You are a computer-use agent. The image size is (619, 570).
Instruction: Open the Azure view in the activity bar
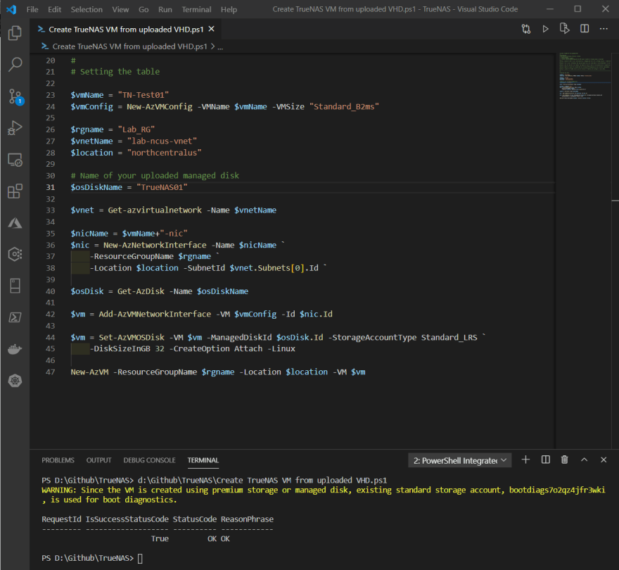(x=15, y=223)
